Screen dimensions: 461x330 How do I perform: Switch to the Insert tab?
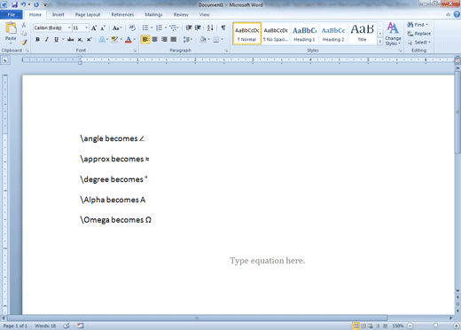[58, 14]
